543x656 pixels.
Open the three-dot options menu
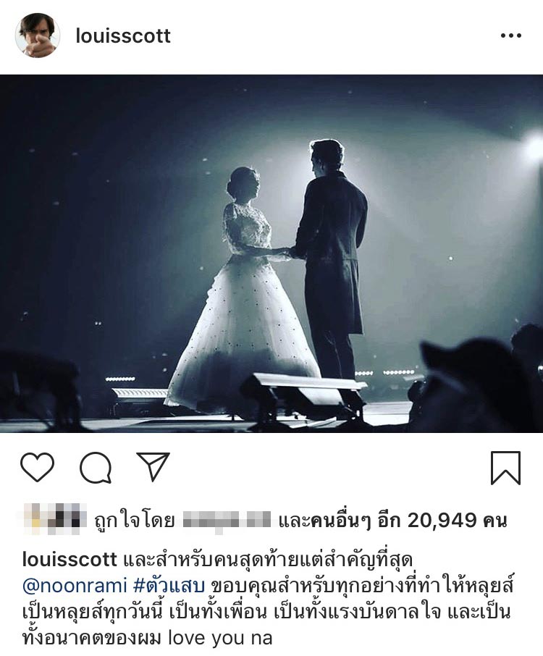point(511,35)
